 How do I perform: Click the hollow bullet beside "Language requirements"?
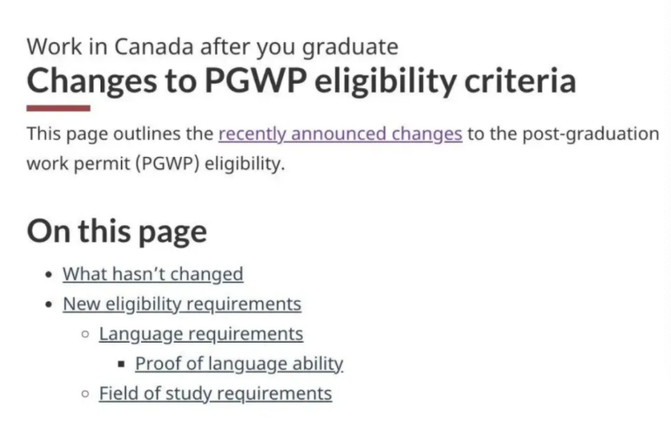coord(85,335)
